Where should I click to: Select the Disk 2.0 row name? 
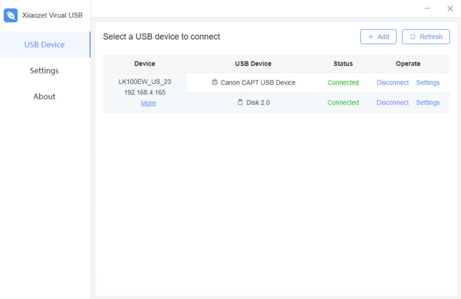coord(258,103)
